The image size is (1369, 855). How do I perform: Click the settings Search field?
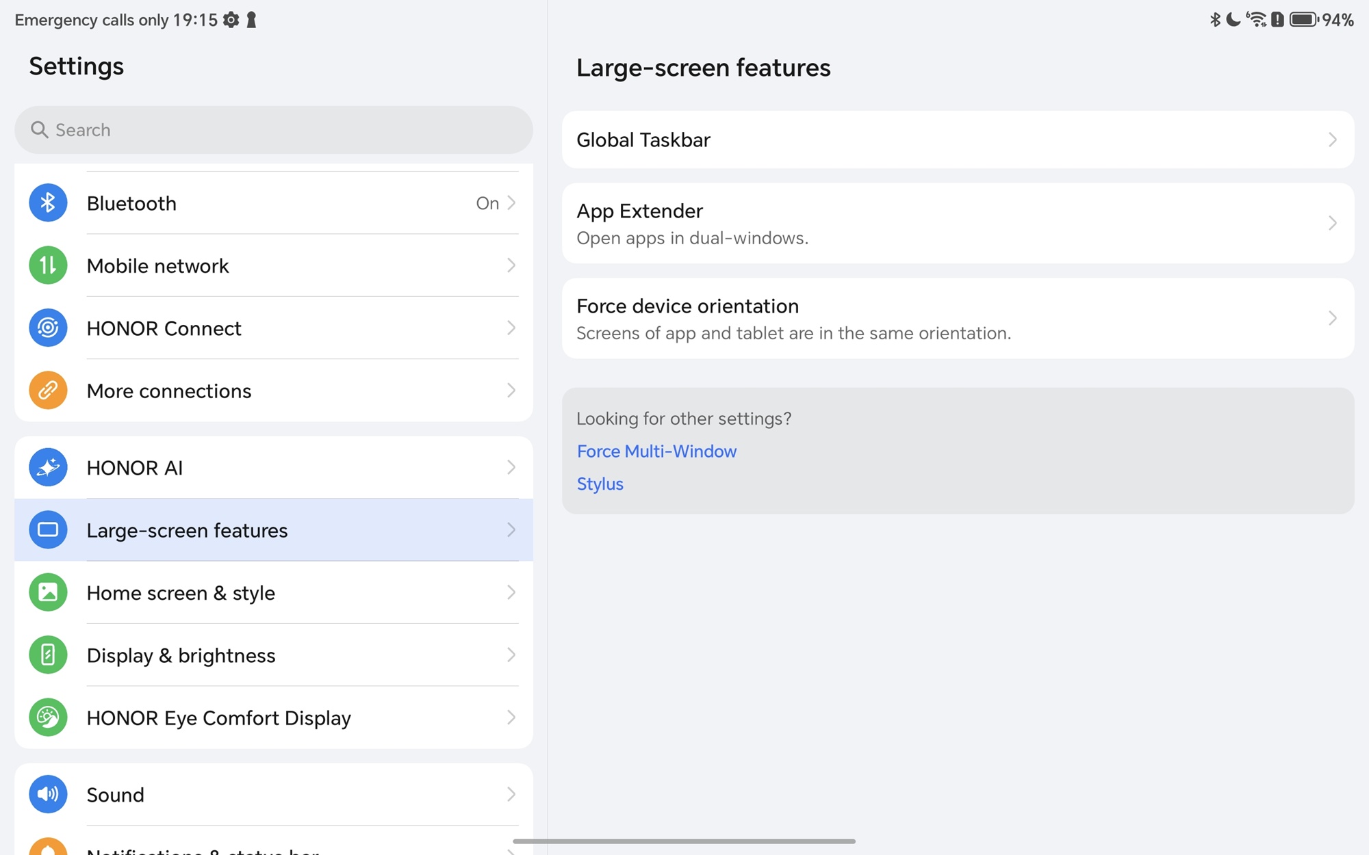(274, 130)
